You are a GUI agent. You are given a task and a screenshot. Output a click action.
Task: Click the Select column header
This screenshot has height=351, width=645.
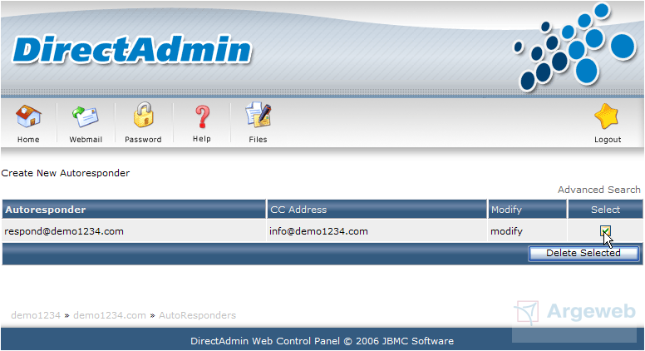point(605,210)
